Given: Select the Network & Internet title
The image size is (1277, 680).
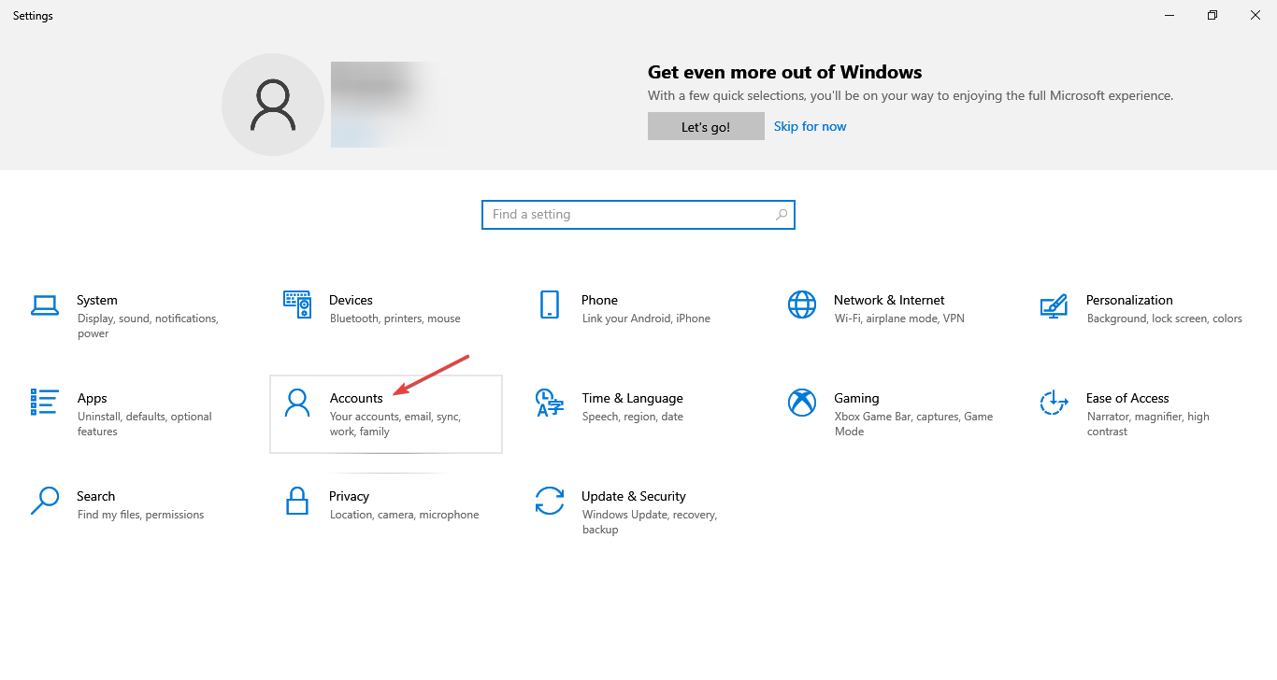Looking at the screenshot, I should point(889,300).
